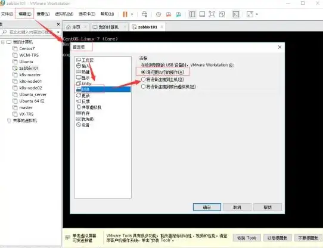Image resolution: width=323 pixels, height=248 pixels.
Task: Click the stretch guest display icon
Action: click(250, 14)
